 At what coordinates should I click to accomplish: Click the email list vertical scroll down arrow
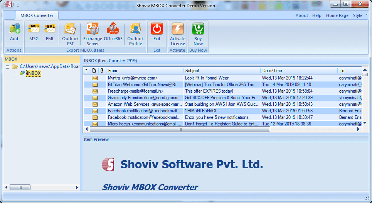pyautogui.click(x=365, y=123)
